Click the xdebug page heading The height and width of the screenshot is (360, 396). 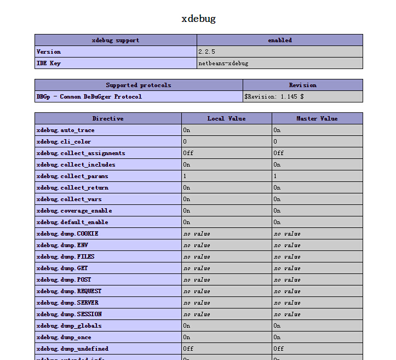click(x=198, y=19)
